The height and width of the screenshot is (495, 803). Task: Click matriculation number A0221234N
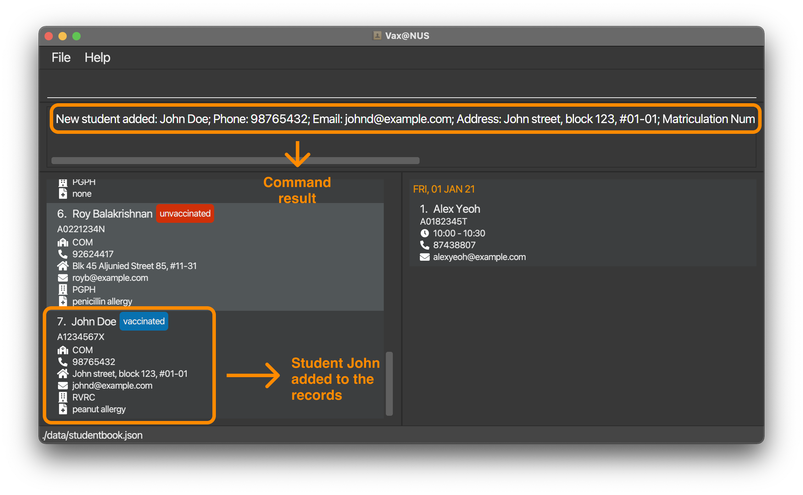(x=81, y=229)
